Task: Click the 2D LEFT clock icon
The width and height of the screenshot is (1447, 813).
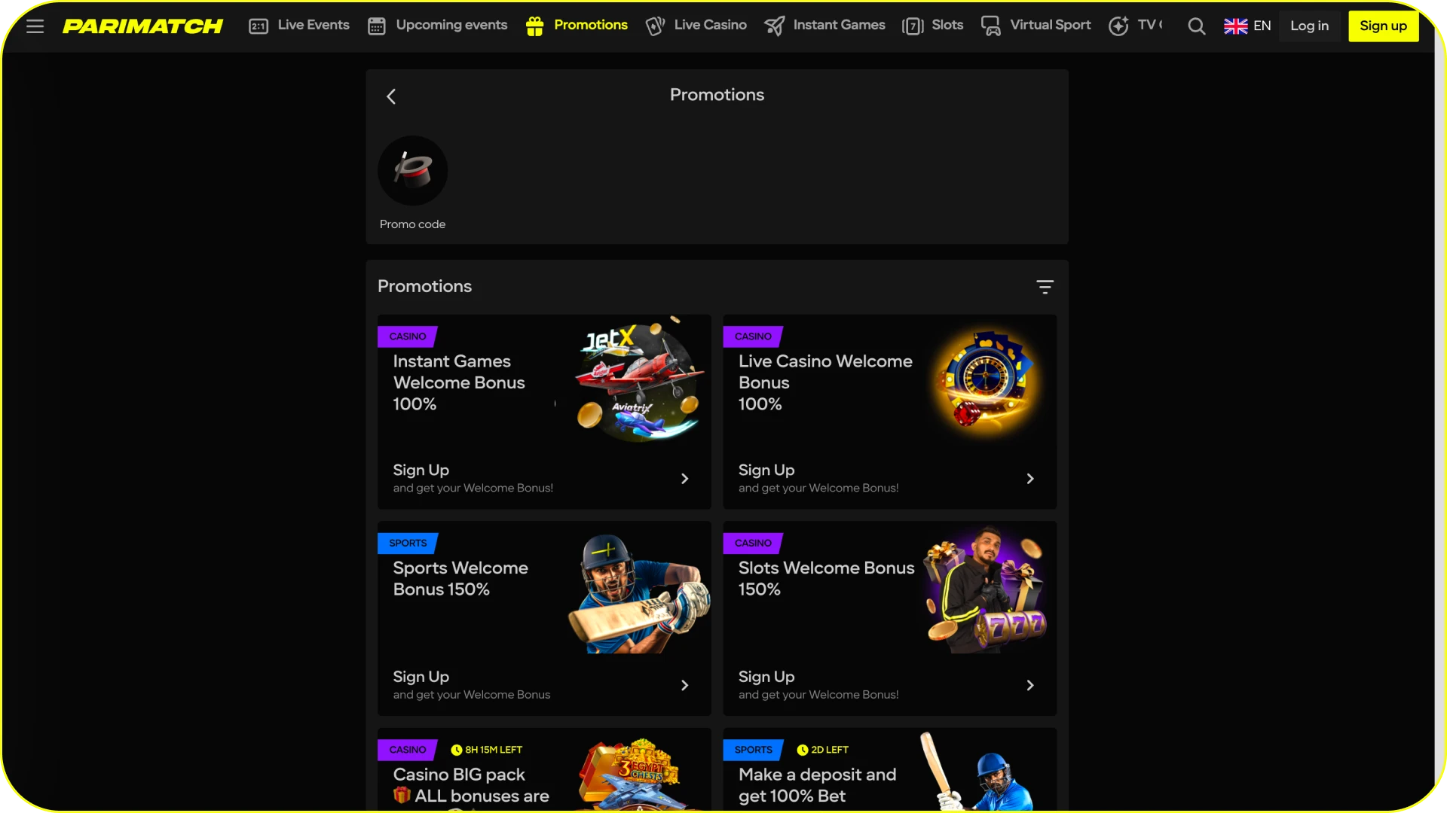Action: (802, 750)
